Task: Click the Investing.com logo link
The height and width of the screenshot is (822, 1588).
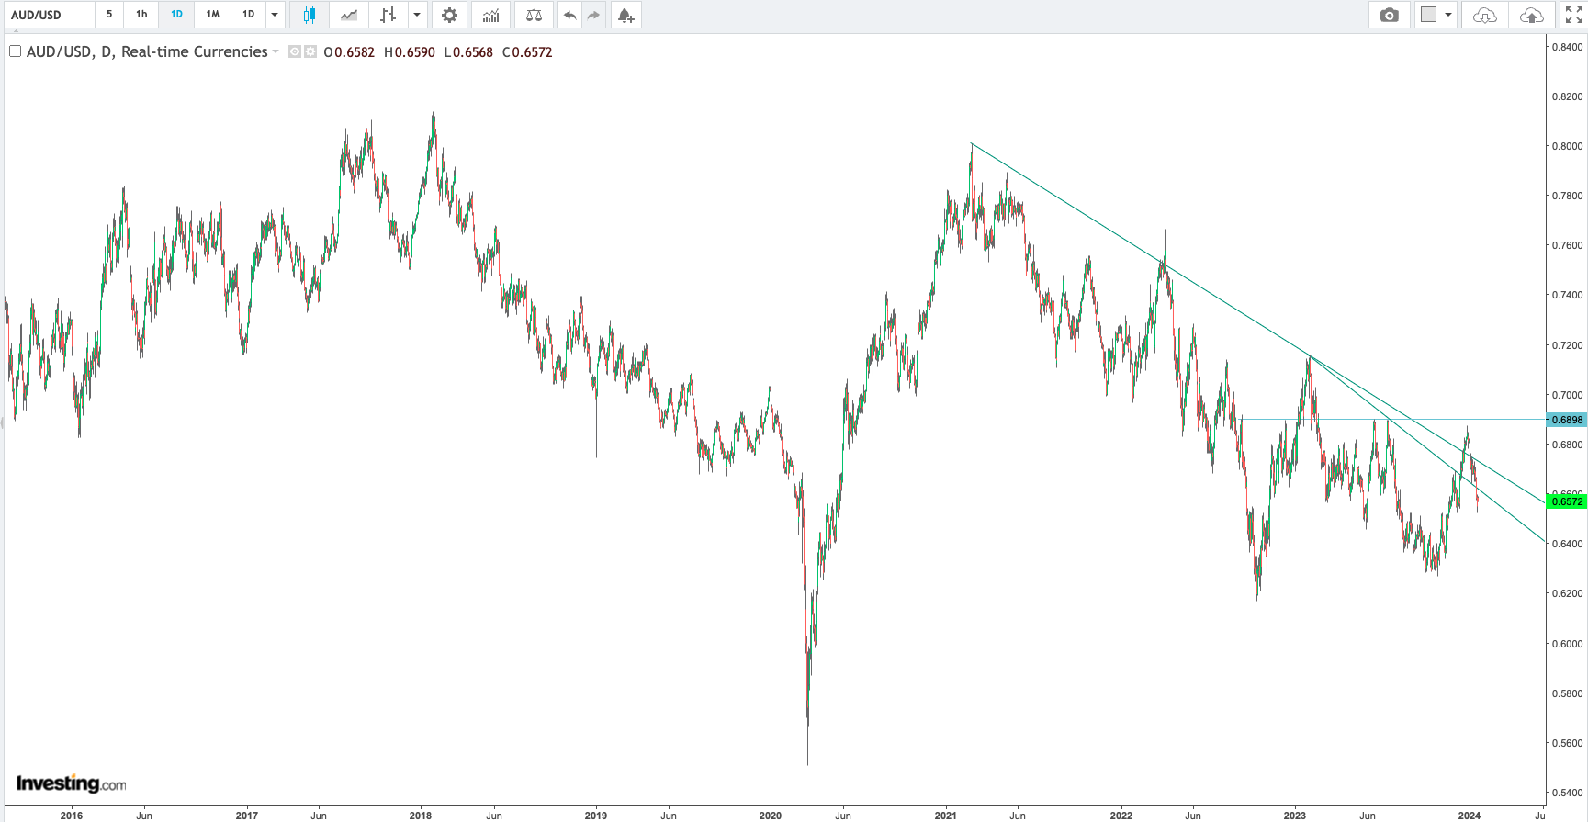Action: [x=71, y=783]
